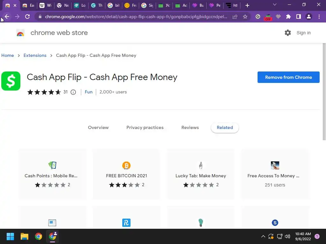Switch to the 'Bu' browser tab
Image resolution: width=326 pixels, height=244 pixels.
198,5
